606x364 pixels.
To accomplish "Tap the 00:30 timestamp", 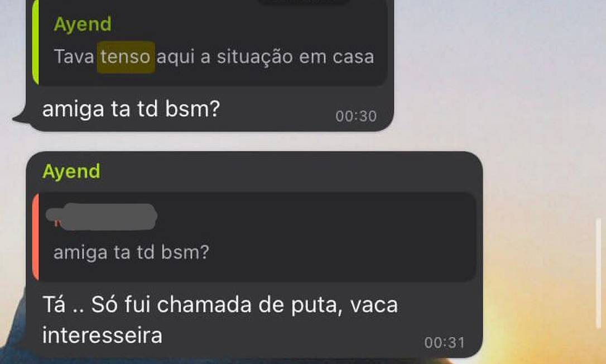I will (x=355, y=116).
